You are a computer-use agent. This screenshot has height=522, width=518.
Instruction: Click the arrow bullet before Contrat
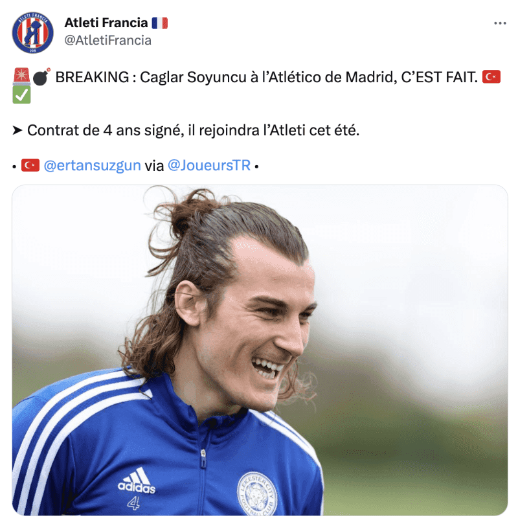(17, 130)
